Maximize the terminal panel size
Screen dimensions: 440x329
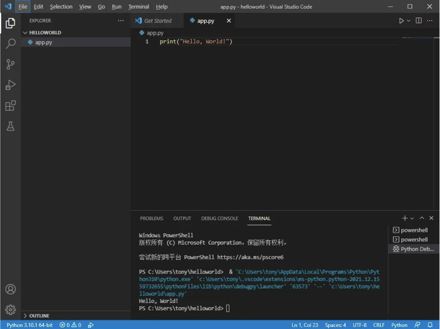tap(422, 218)
